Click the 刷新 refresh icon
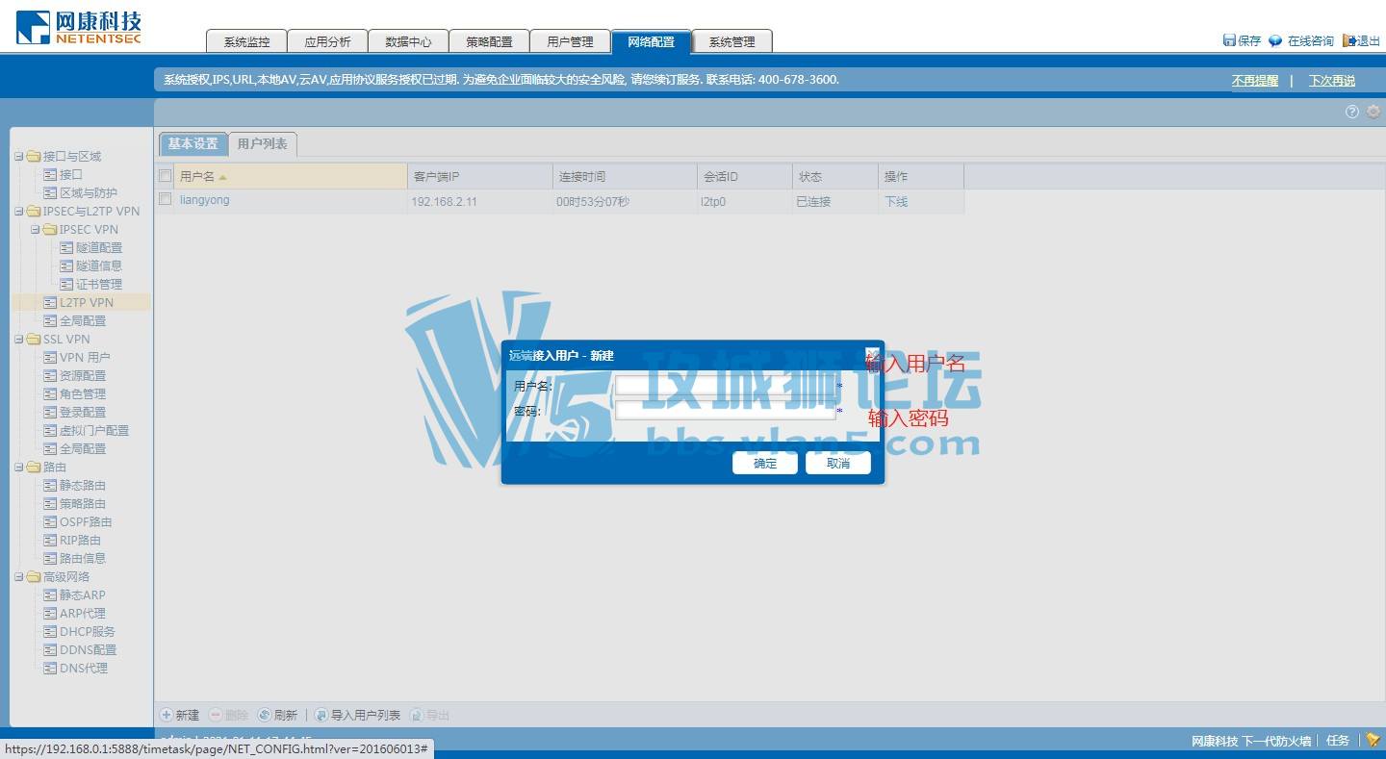Screen dimensions: 1386x759 [265, 715]
